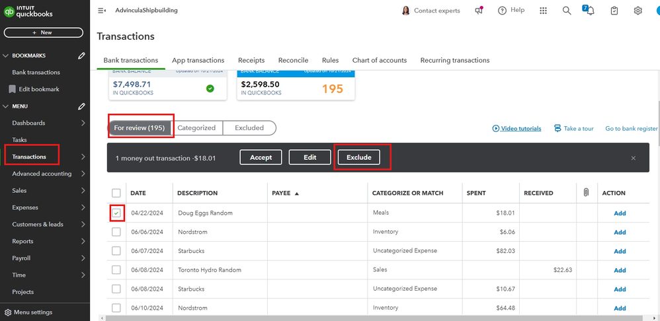Screen dimensions: 660x321
Task: Open the notifications bell
Action: click(x=590, y=11)
